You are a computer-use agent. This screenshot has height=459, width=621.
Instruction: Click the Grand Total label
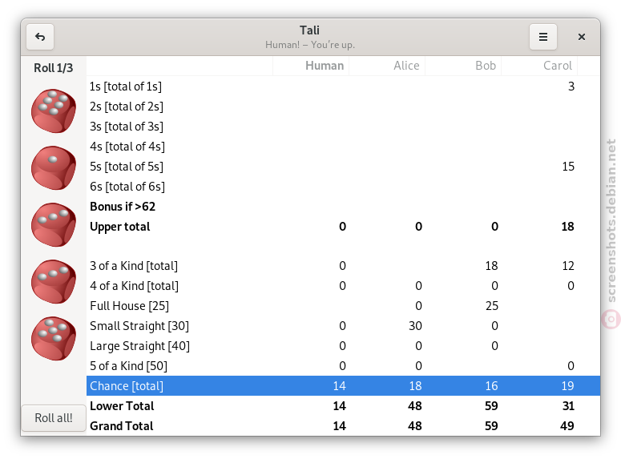coord(122,425)
